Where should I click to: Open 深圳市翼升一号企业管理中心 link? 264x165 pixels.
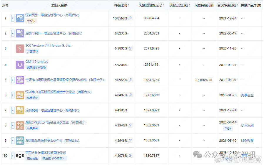[x=54, y=33]
